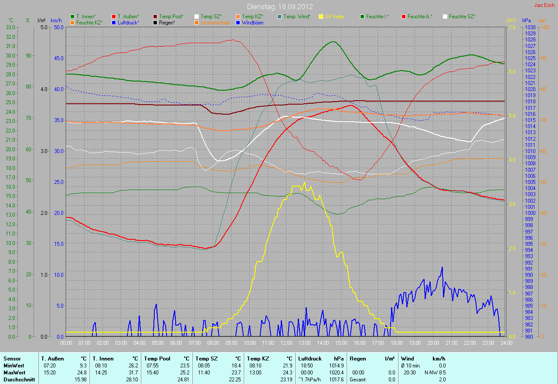Click the dark red Temp Pool legend square
This screenshot has height=384, width=558.
click(x=156, y=17)
